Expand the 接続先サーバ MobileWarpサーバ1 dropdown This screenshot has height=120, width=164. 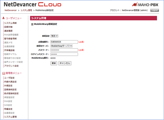(62, 46)
